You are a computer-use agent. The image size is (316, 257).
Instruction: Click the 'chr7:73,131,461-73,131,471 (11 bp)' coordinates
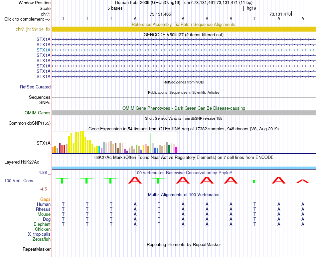(218, 3)
